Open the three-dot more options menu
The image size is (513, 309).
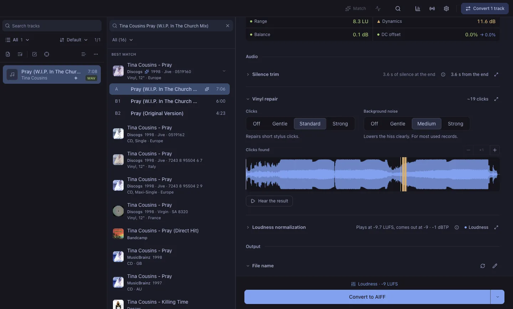click(96, 54)
